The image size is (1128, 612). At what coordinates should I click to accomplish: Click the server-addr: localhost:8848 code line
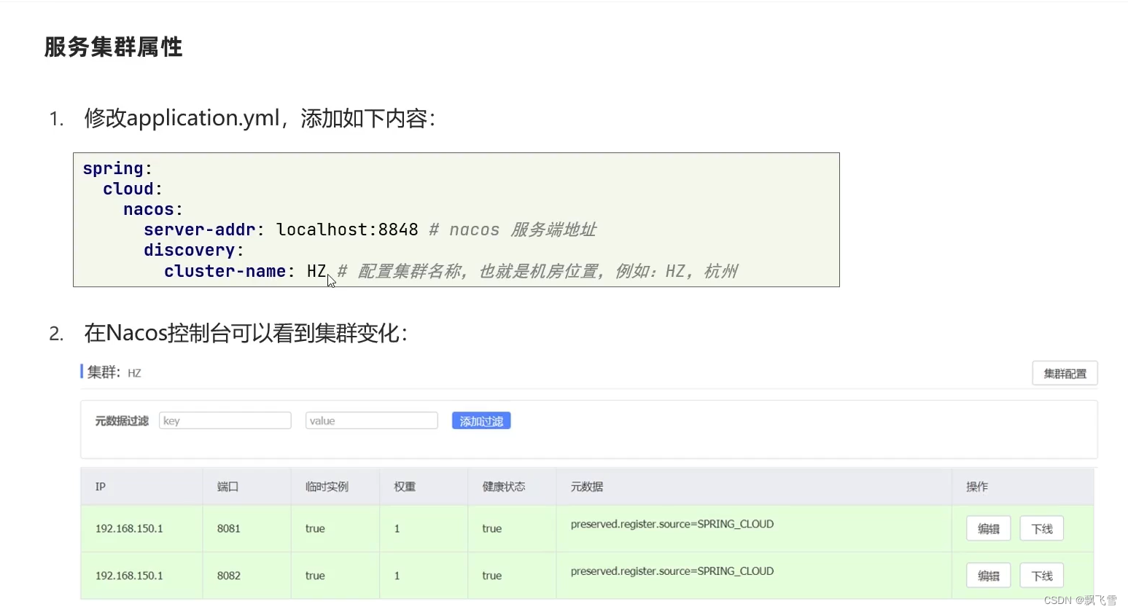370,230
